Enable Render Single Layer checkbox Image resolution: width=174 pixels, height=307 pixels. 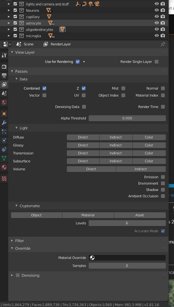(x=157, y=62)
